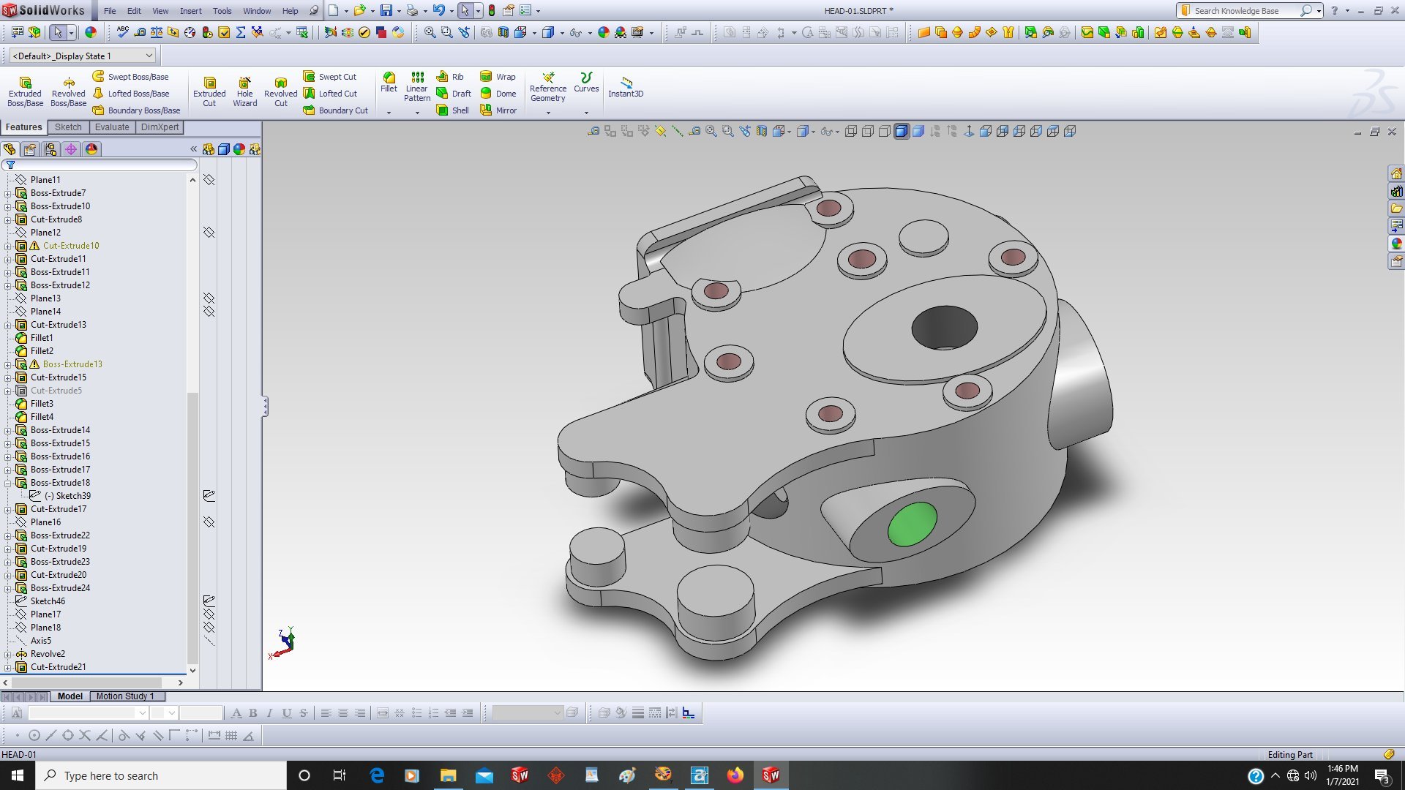This screenshot has height=790, width=1405.
Task: Open the Display State dropdown
Action: [149, 56]
